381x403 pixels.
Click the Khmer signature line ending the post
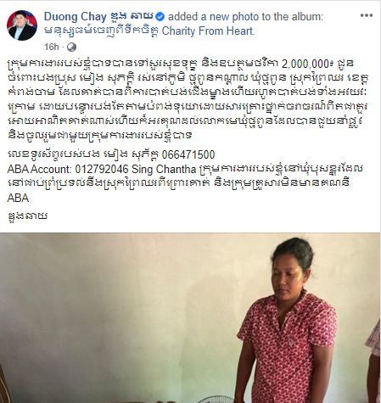coord(27,216)
